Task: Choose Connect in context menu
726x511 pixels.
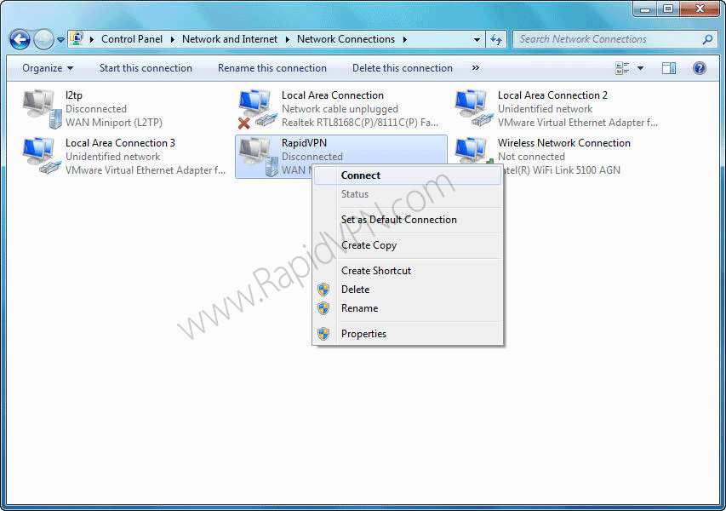Action: point(408,175)
